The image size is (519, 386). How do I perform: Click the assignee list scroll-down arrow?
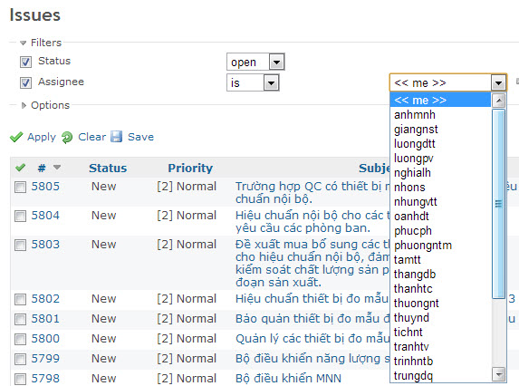tap(499, 374)
